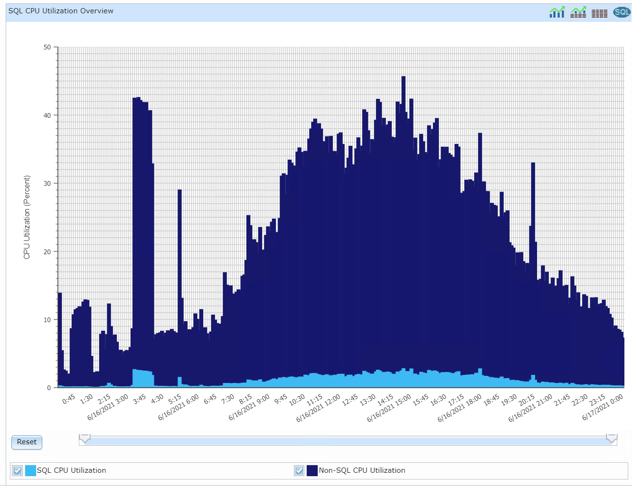Viewport: 632px width, 488px height.
Task: Open the SQL query icon
Action: coord(621,12)
